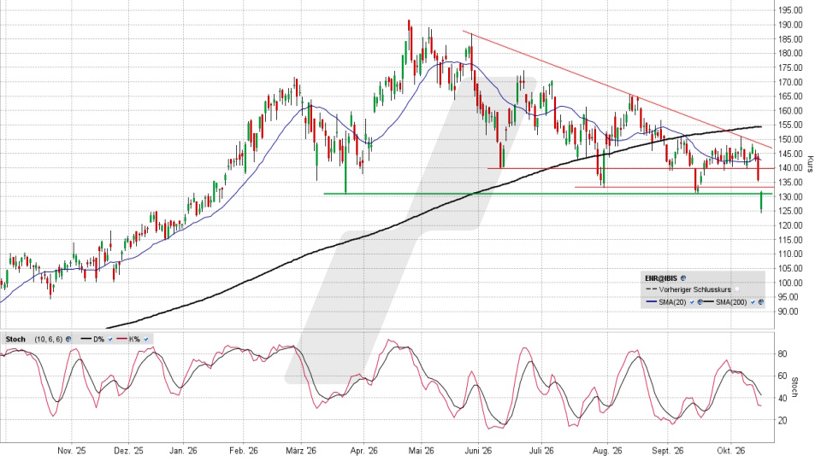Click the (10, 6, 6) parameter text
Screen dimensions: 821x461
point(48,339)
